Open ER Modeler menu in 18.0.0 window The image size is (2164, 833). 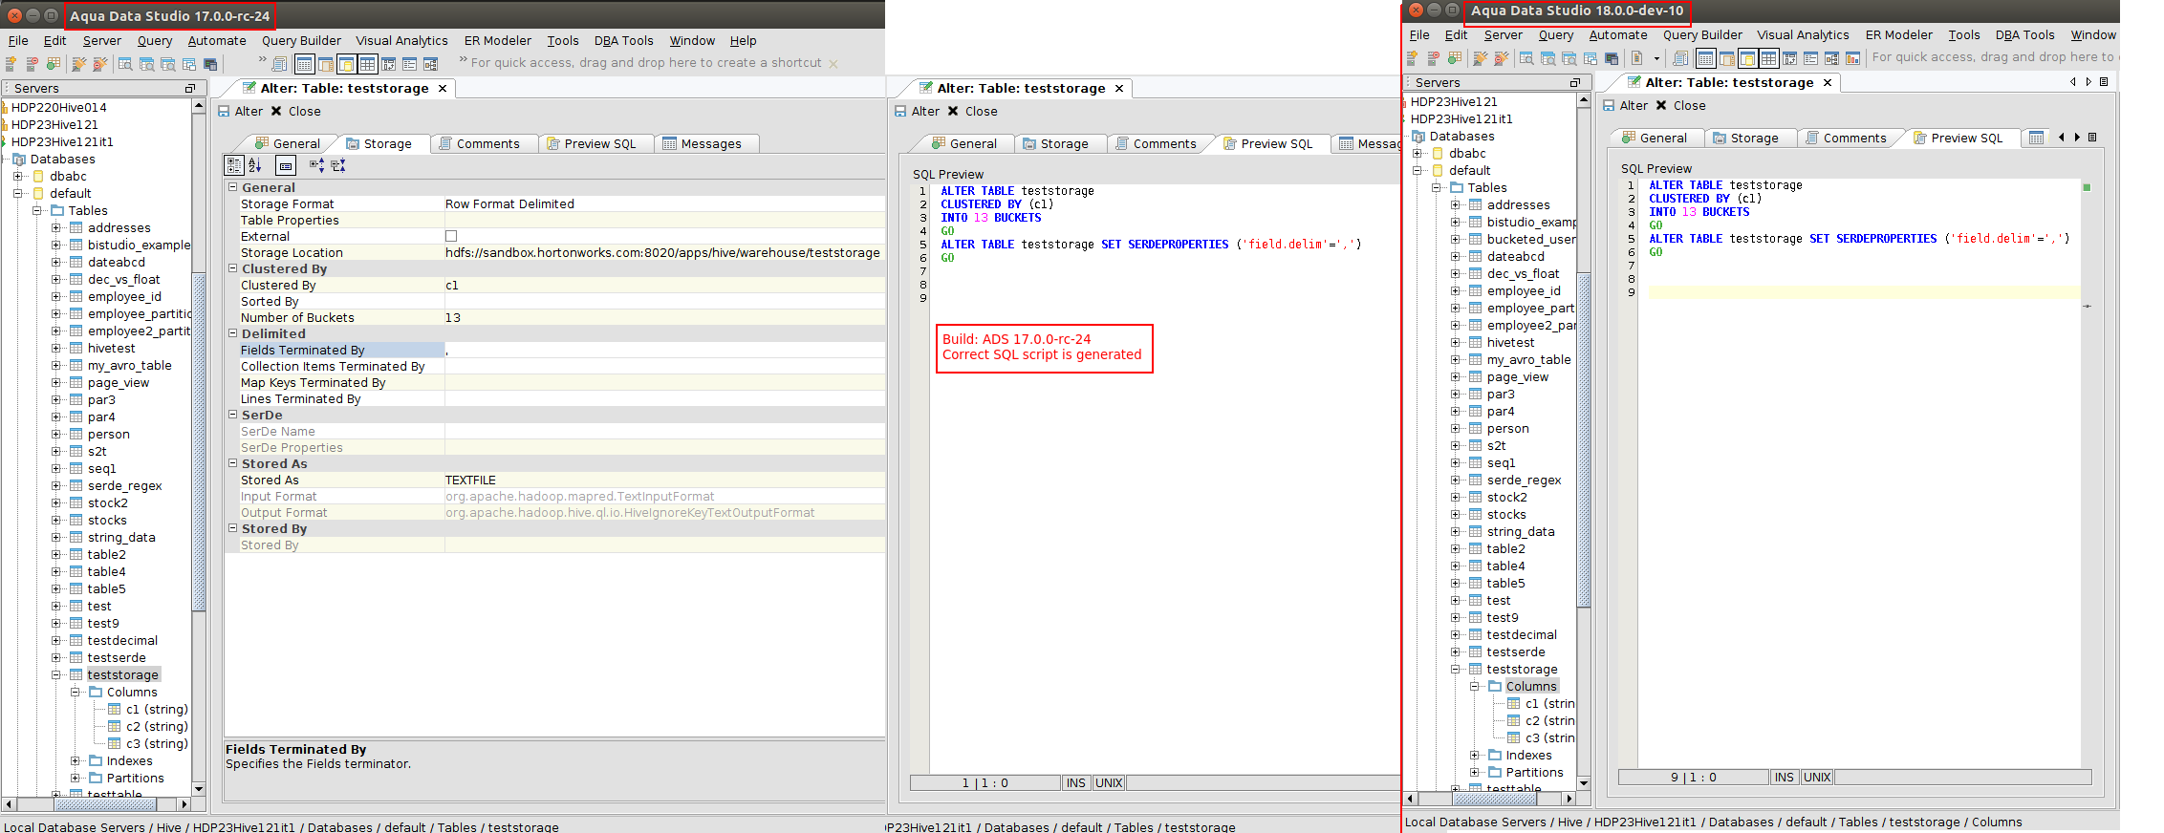tap(1898, 34)
